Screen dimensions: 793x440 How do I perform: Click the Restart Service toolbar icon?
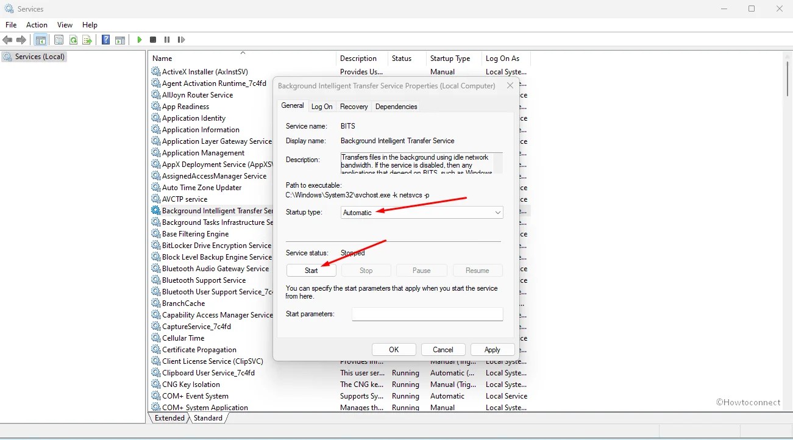coord(181,40)
